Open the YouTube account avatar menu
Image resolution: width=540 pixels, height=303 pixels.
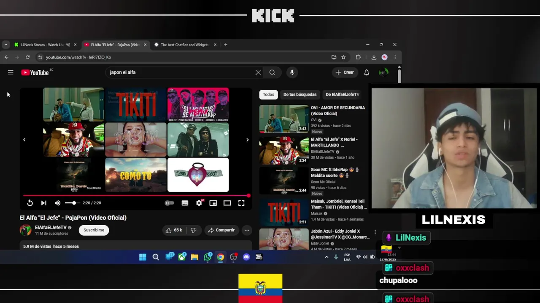383,72
